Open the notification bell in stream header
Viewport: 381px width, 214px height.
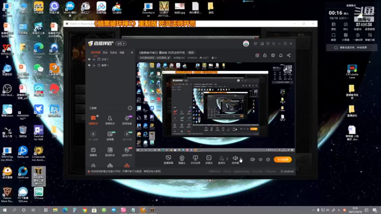tap(281, 55)
